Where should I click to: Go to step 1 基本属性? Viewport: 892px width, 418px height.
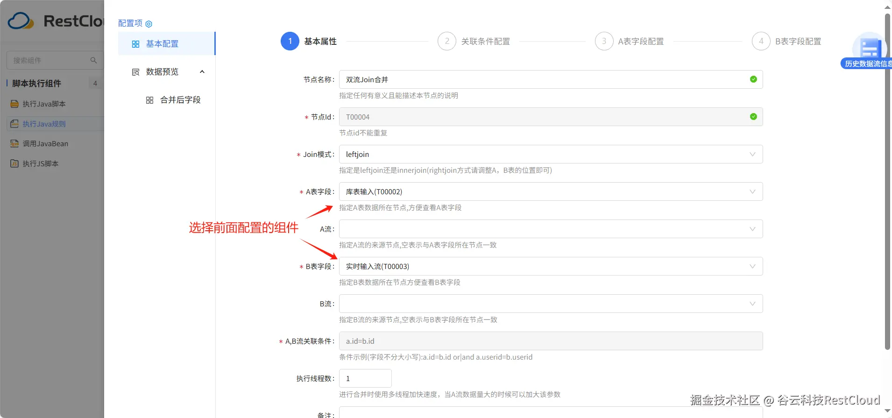coord(309,41)
